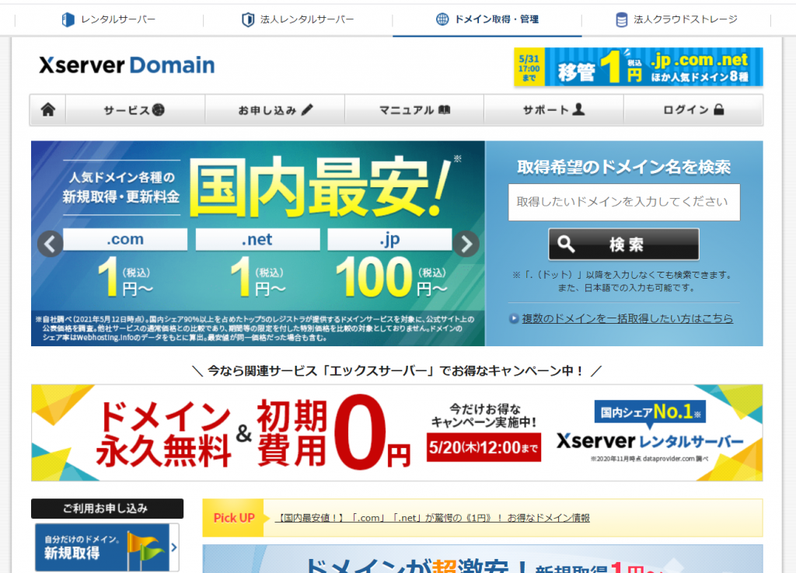Select the ドメイン取得・管理 tab

pyautogui.click(x=487, y=19)
